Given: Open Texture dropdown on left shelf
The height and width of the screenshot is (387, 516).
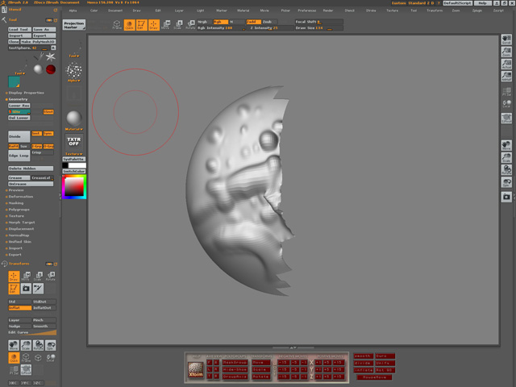Looking at the screenshot, I should [x=74, y=154].
